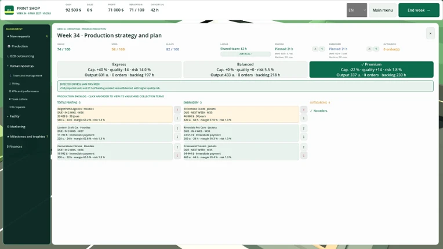Open New requests in sidebar

(19, 36)
